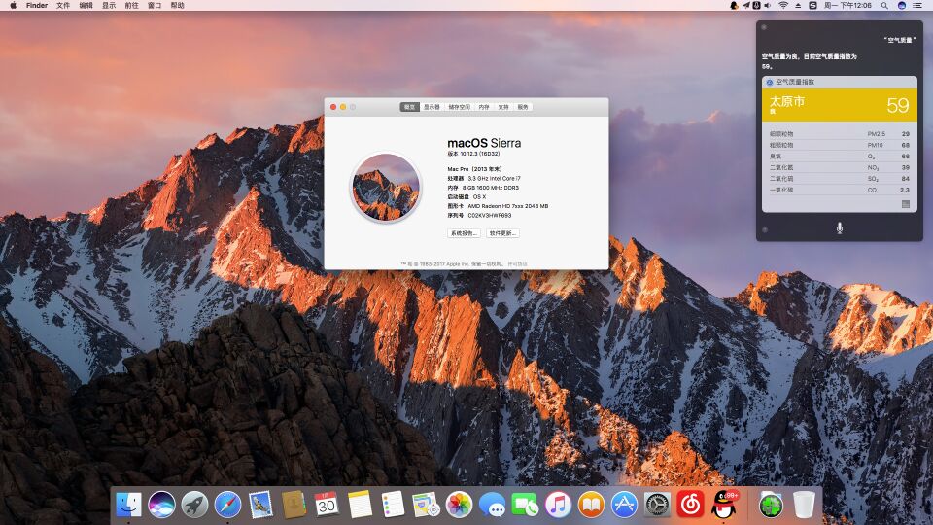Click the Siri microphone button
Screen dimensions: 933x525
click(839, 227)
